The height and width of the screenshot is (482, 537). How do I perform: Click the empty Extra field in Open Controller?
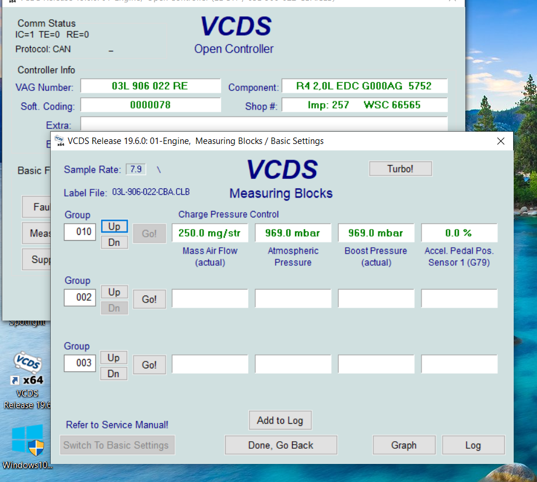coord(264,124)
